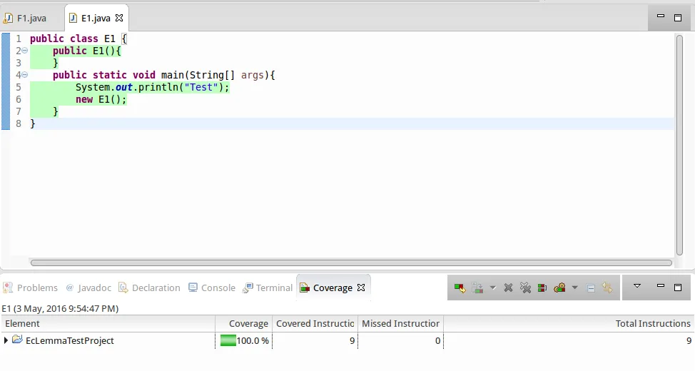Click the editor horizontal scrollbar
The width and height of the screenshot is (695, 371).
pos(351,263)
